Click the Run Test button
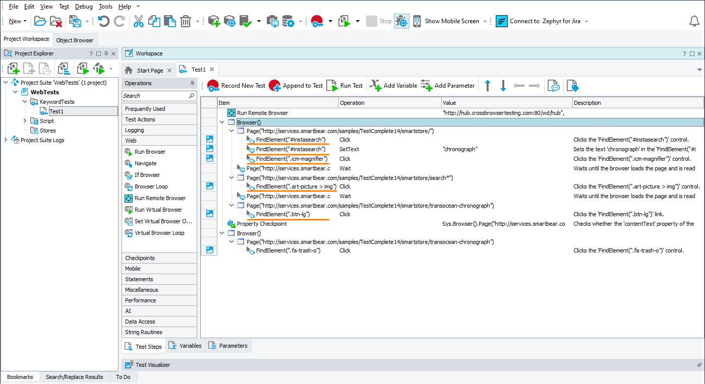705x384 pixels. 345,85
